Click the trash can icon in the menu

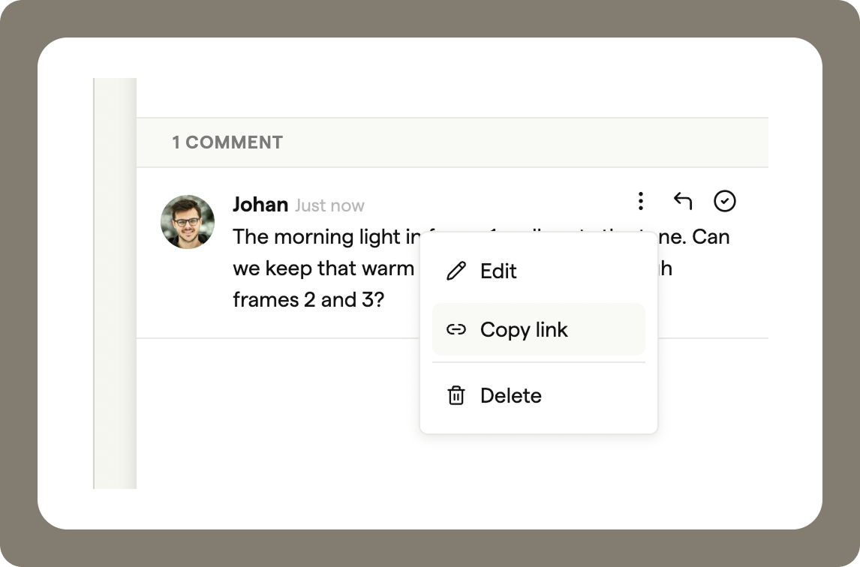(456, 395)
